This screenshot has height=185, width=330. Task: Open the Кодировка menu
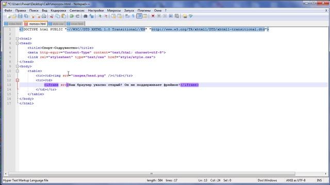click(x=58, y=10)
